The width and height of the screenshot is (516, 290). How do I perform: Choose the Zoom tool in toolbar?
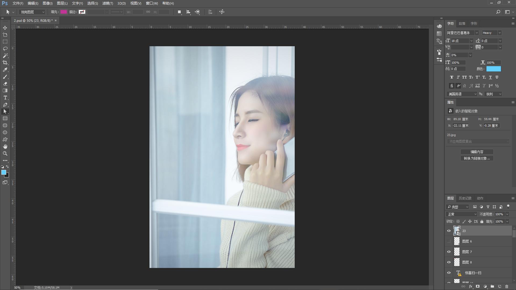[5, 153]
